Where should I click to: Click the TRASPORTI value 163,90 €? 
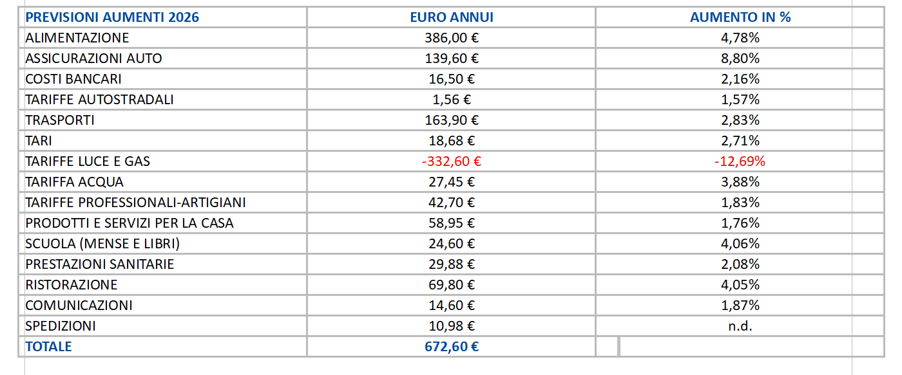(451, 120)
